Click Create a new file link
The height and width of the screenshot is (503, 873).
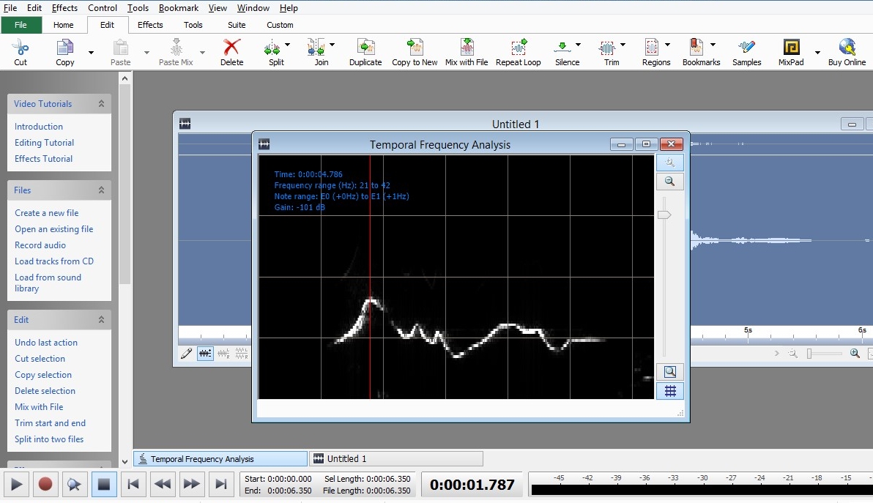point(47,212)
